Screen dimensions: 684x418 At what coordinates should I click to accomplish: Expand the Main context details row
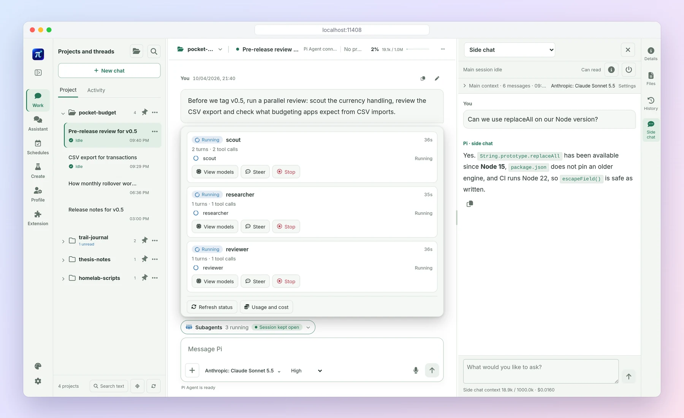click(505, 86)
